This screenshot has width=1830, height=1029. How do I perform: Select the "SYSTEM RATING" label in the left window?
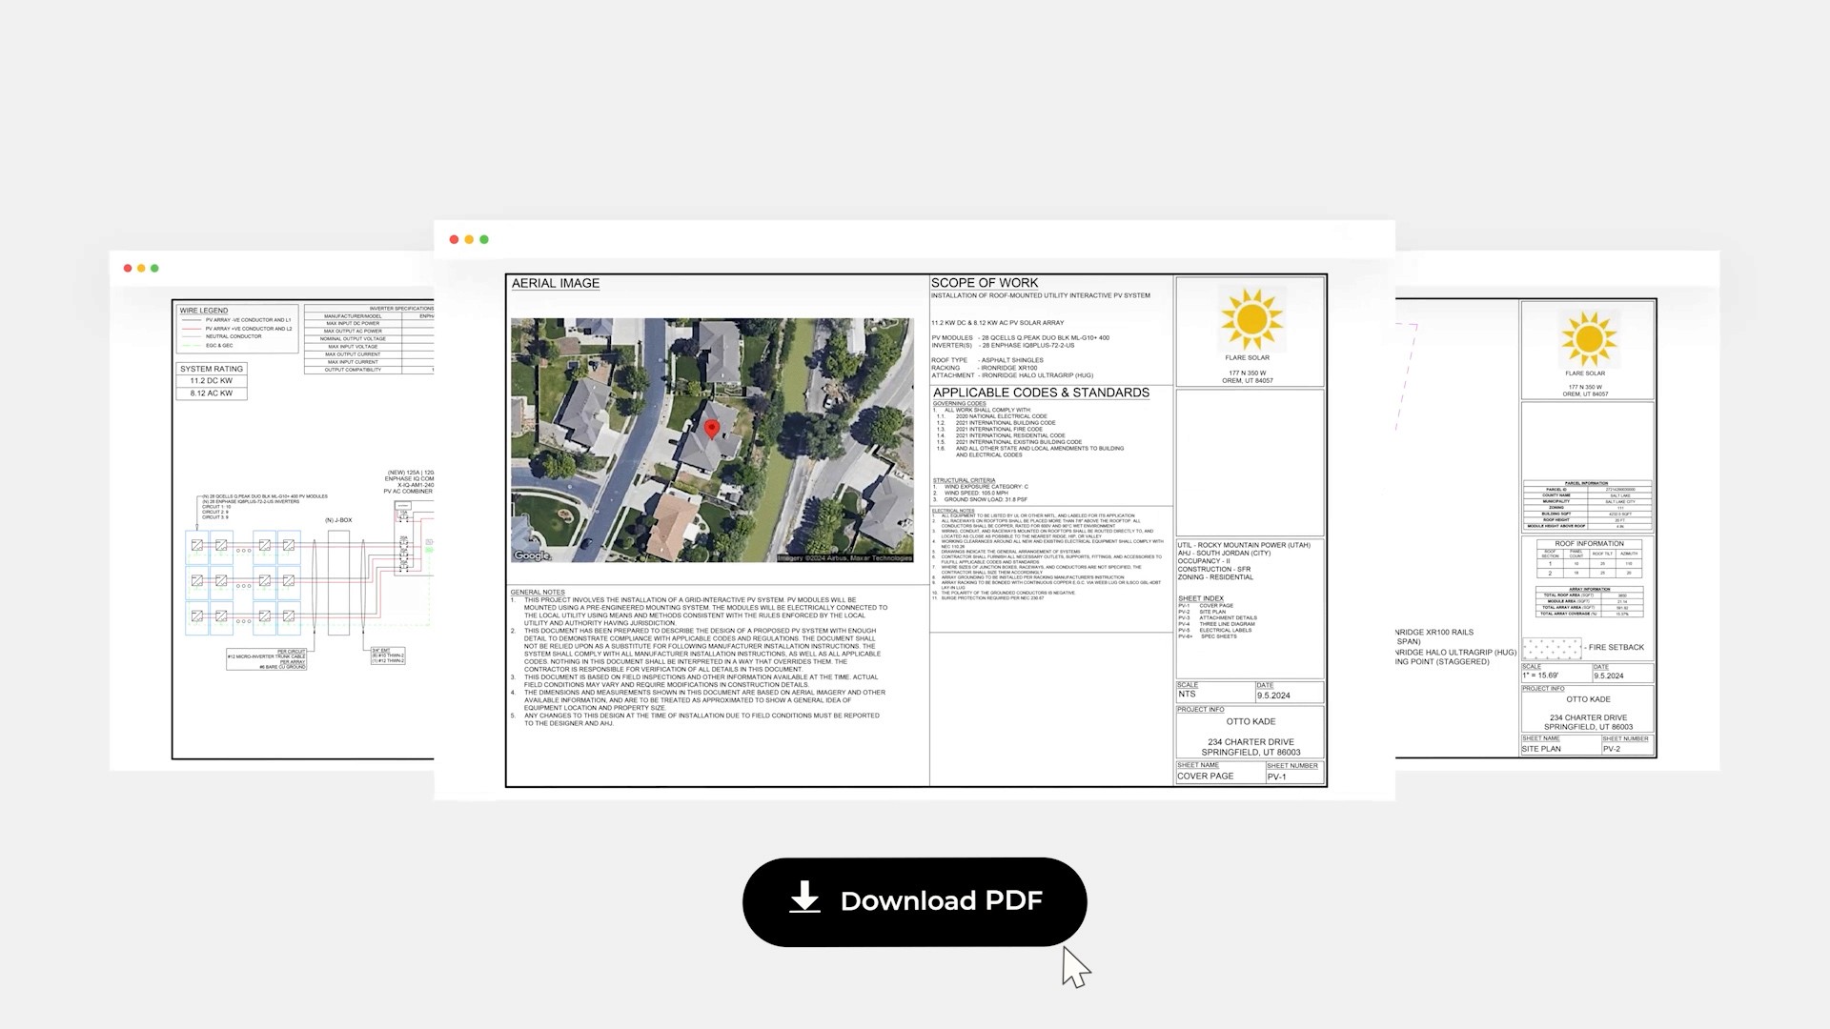click(212, 369)
